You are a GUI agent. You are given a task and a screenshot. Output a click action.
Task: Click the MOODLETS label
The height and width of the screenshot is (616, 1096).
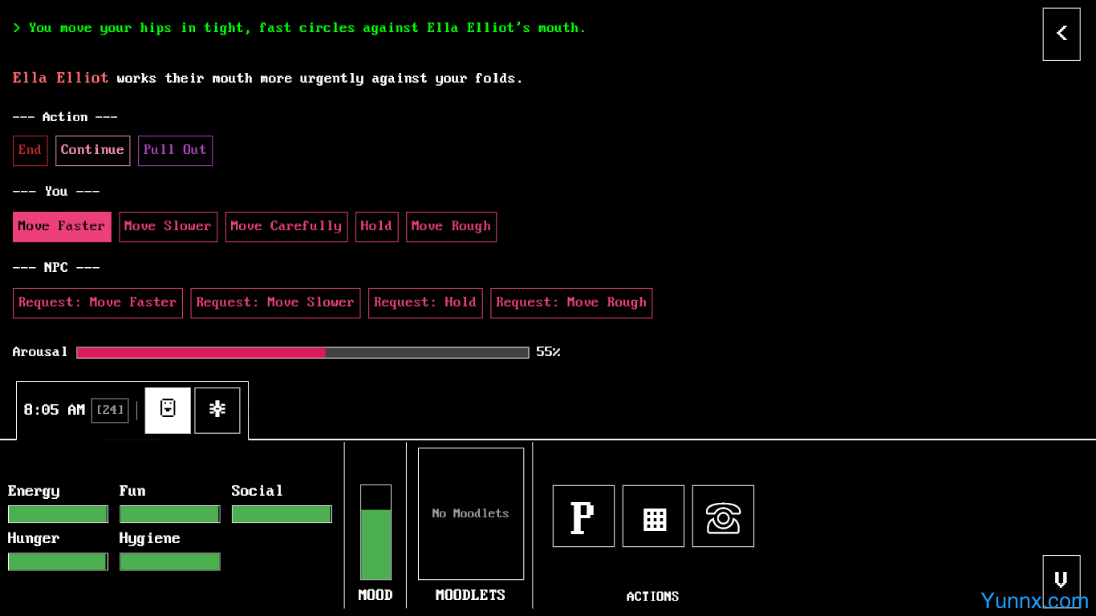pyautogui.click(x=470, y=595)
